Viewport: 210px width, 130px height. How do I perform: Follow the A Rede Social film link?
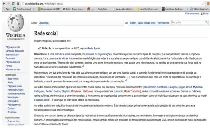tap(93, 48)
